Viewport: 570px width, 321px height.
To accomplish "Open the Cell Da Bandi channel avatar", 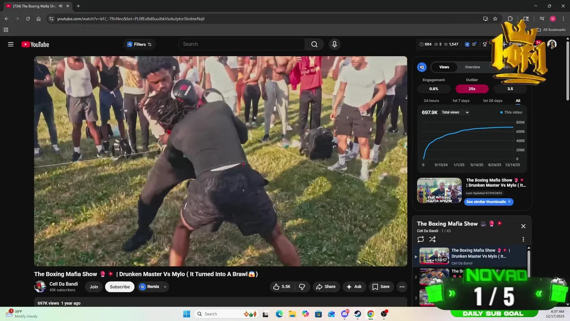I will [x=40, y=287].
